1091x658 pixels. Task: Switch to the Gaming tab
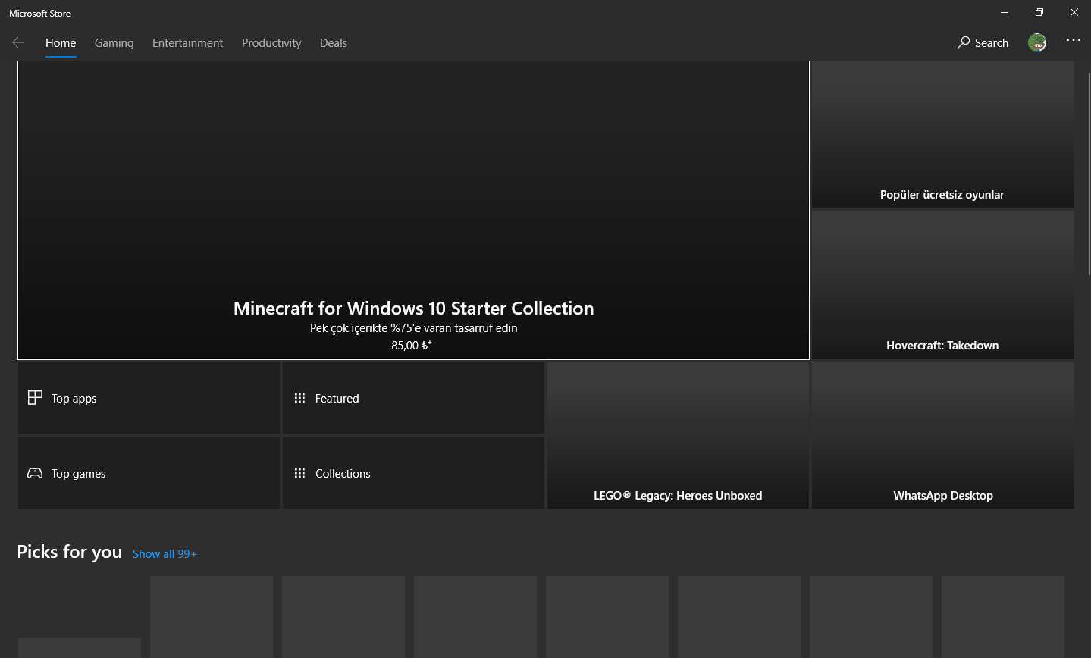pyautogui.click(x=114, y=43)
